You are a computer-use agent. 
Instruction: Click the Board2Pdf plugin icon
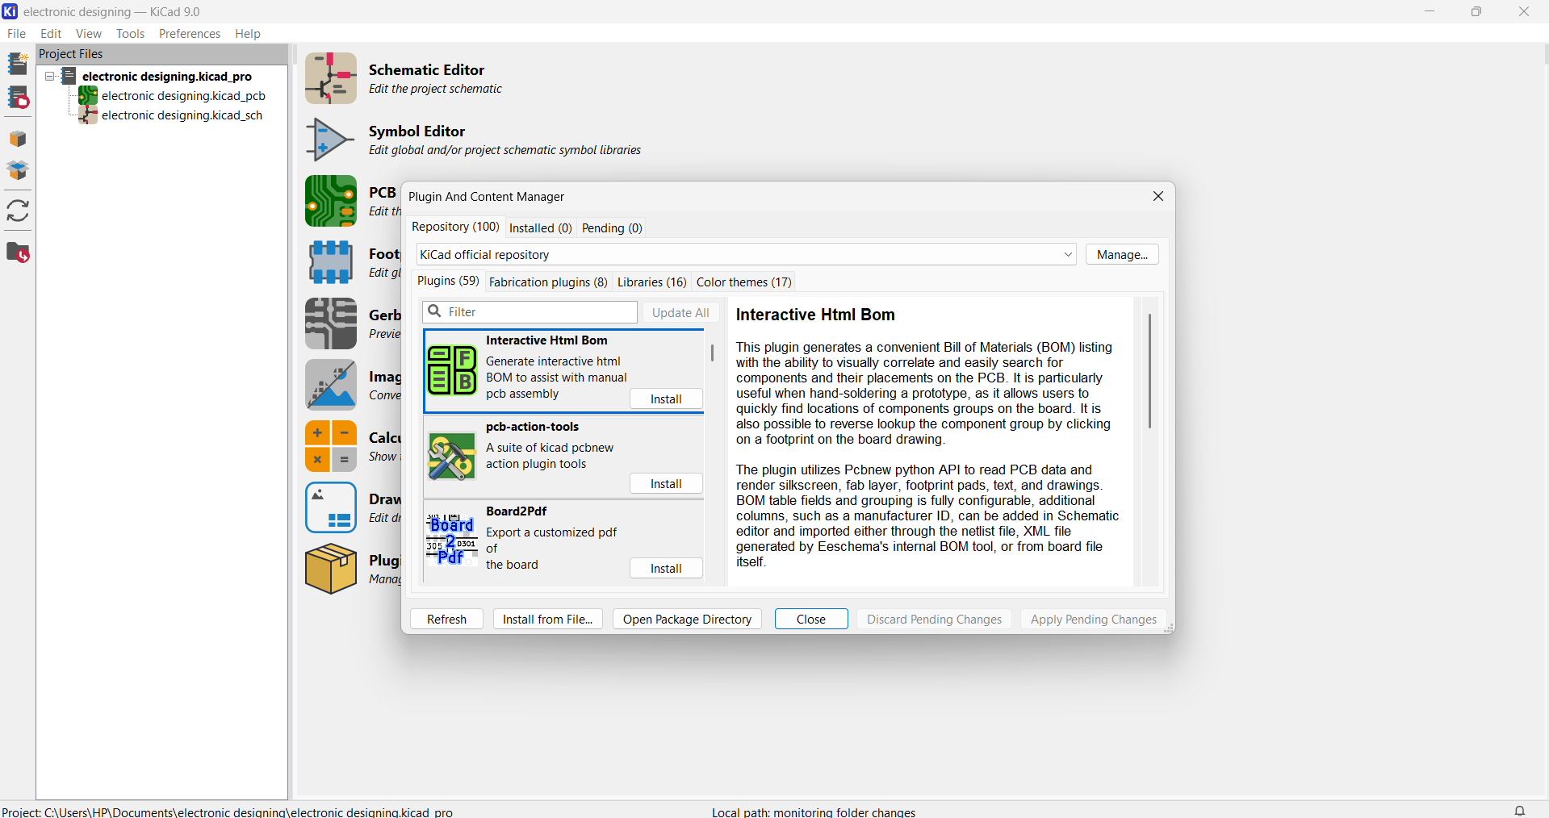tap(452, 540)
